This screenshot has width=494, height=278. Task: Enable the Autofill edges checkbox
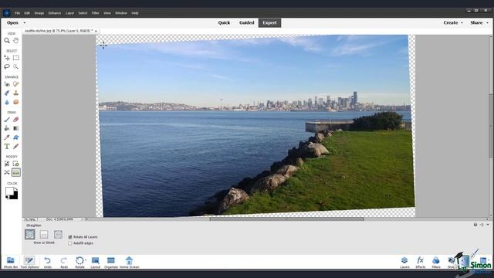point(70,243)
